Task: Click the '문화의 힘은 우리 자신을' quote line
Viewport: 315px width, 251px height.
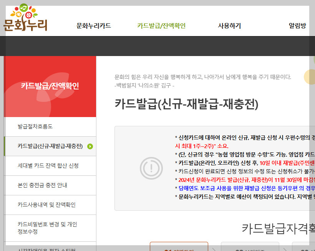Action: [x=203, y=77]
